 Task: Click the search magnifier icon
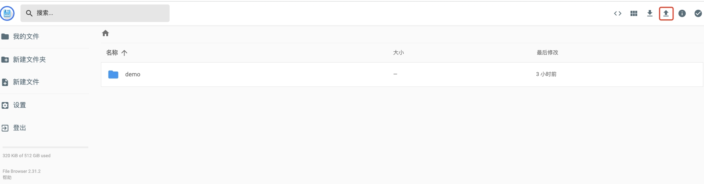tap(29, 13)
